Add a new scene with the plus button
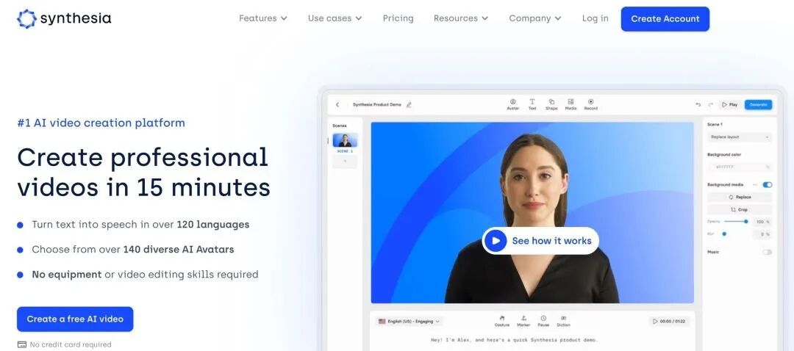The height and width of the screenshot is (351, 794). click(x=345, y=162)
